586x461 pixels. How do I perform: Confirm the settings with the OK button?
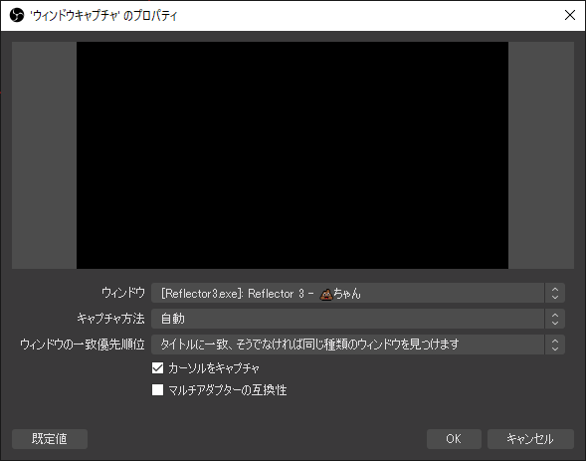454,439
